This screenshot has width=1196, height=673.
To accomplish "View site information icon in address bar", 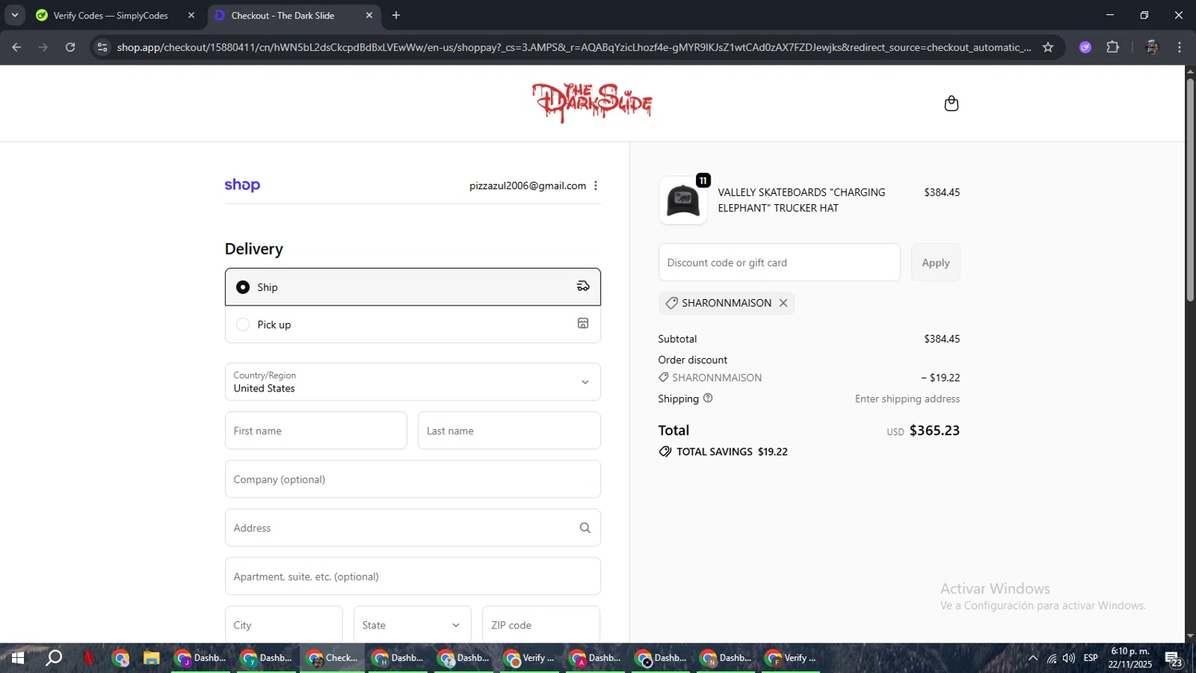I will pos(101,47).
